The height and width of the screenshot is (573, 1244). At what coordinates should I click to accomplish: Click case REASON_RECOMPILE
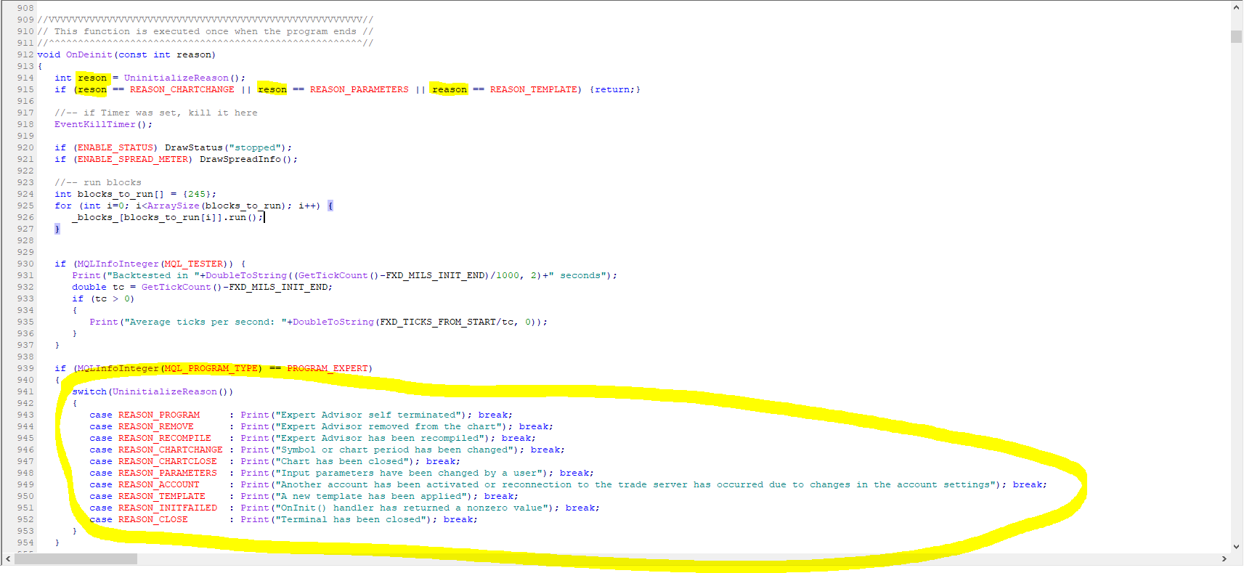point(150,438)
